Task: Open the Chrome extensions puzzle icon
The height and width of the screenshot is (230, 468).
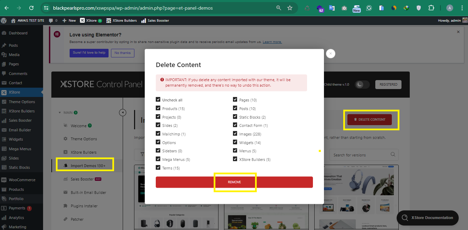Action: point(431,8)
